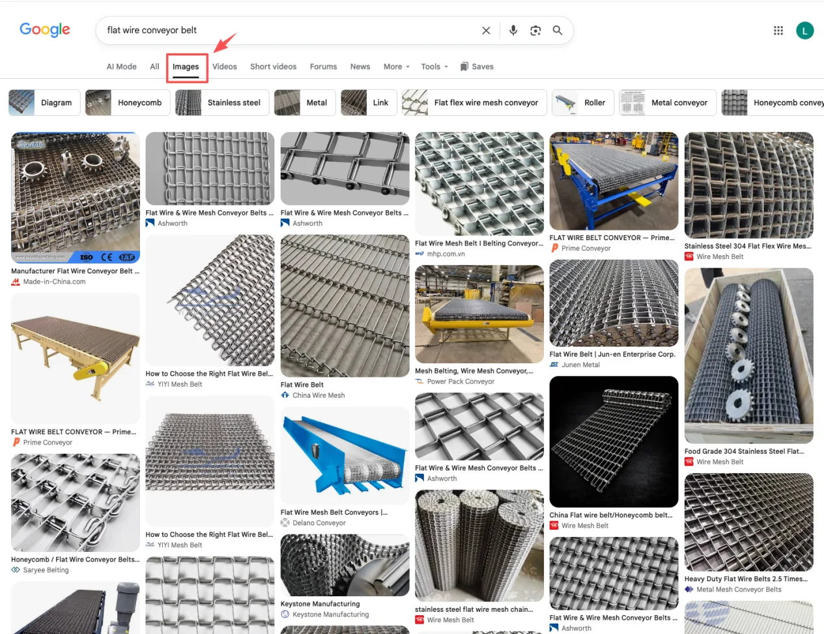Select the Metal conveyor filter chip
This screenshot has height=634, width=824.
point(668,103)
